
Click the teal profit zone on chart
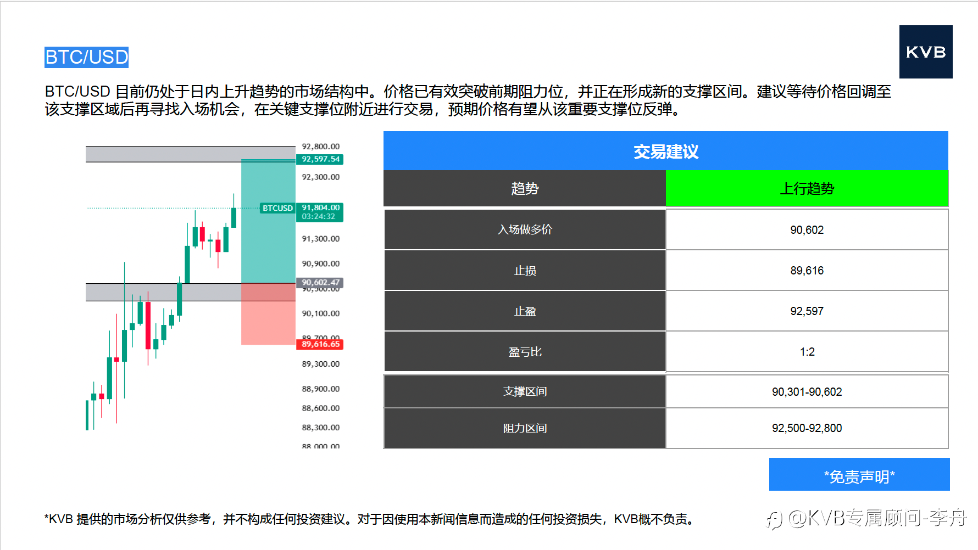[268, 221]
